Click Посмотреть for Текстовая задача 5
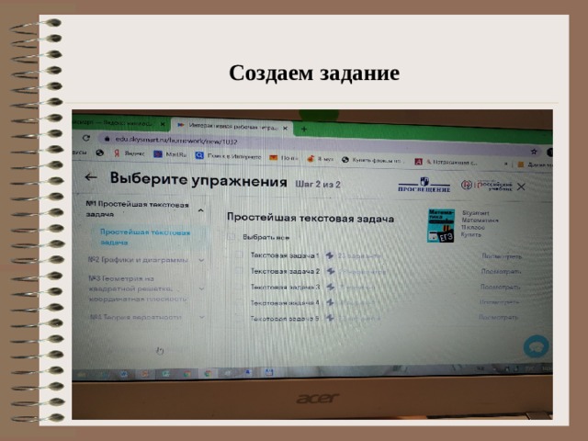The image size is (588, 441). (x=499, y=317)
